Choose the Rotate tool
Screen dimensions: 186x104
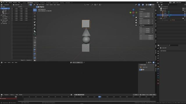tap(35, 19)
